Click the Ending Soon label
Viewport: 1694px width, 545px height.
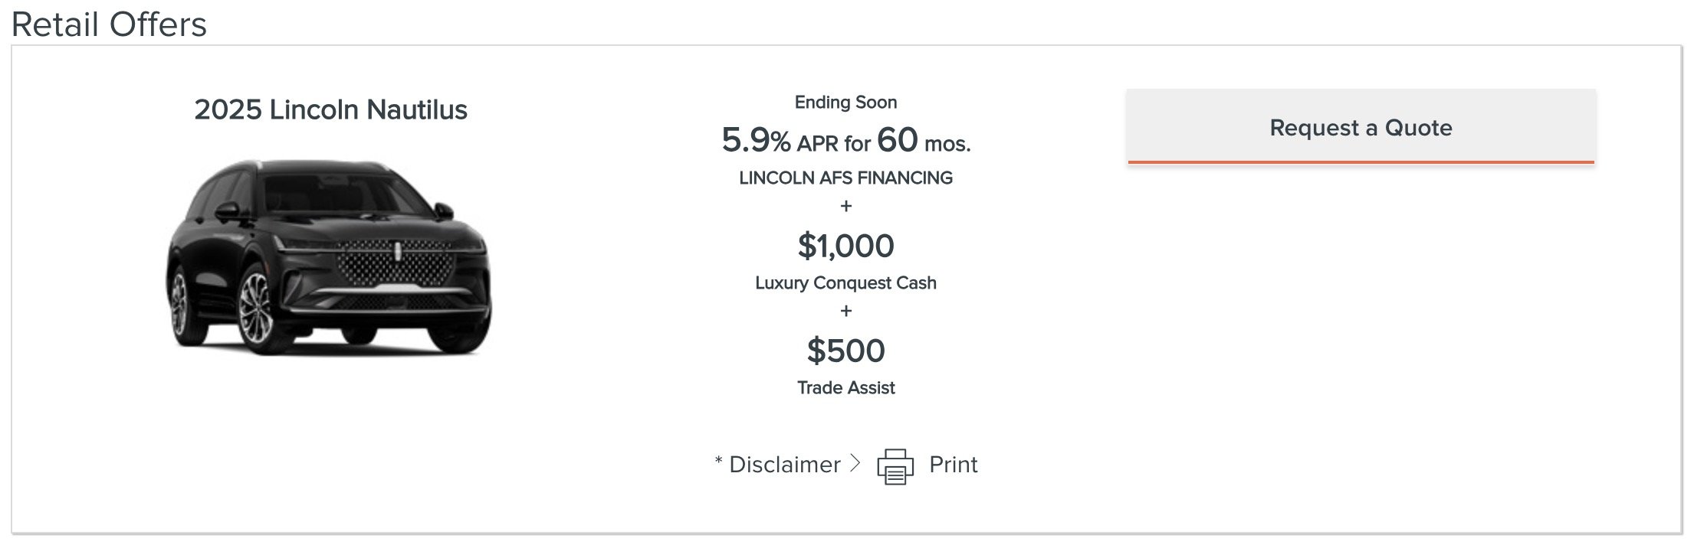click(x=845, y=102)
